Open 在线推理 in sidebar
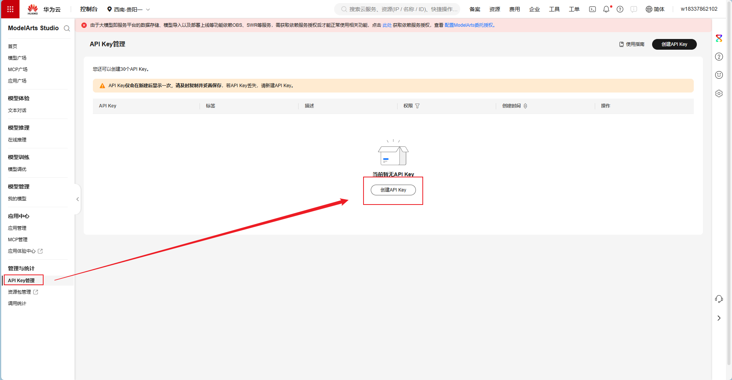 tap(17, 140)
